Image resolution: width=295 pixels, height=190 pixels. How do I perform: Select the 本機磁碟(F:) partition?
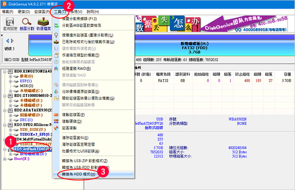31,105
